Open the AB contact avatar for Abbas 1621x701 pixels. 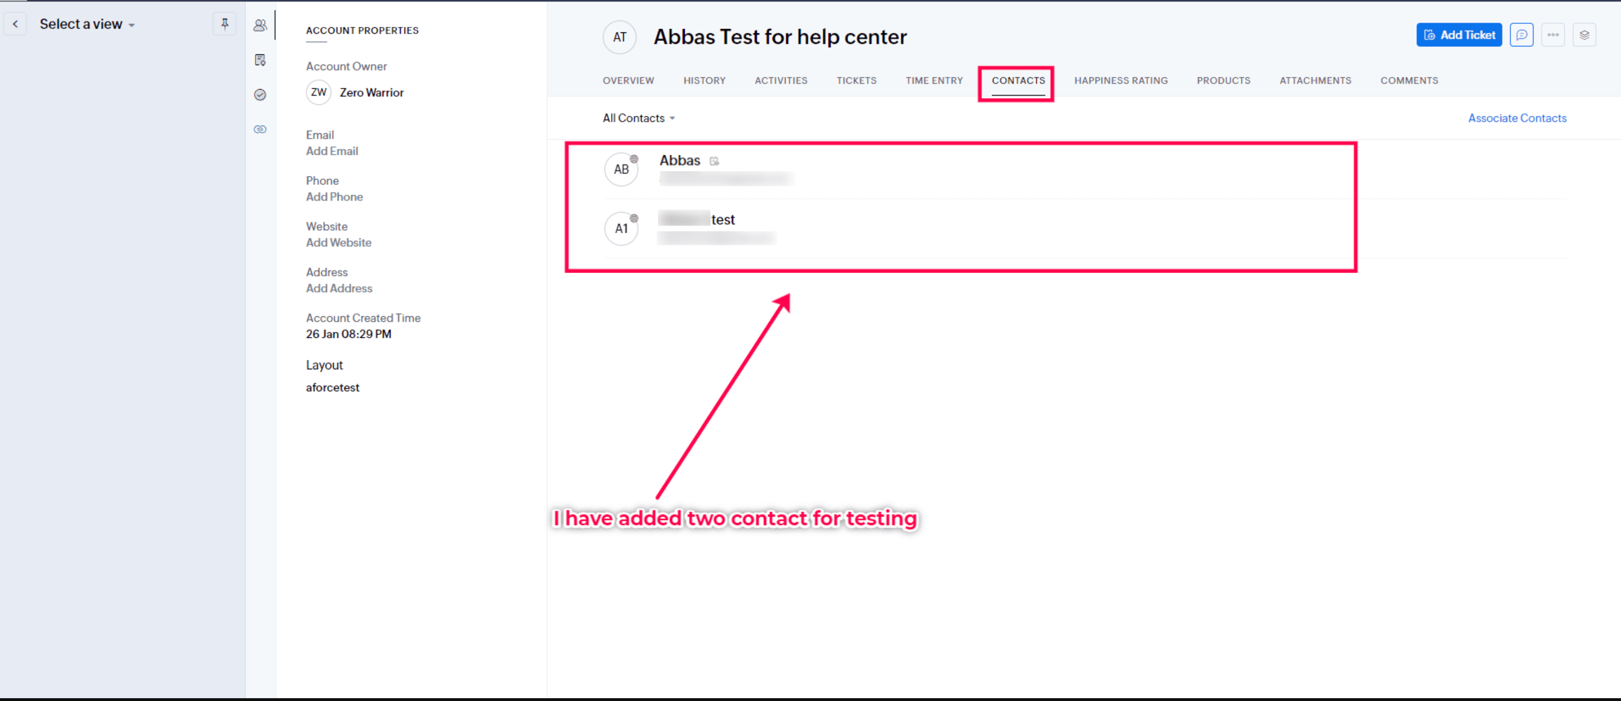coord(621,169)
